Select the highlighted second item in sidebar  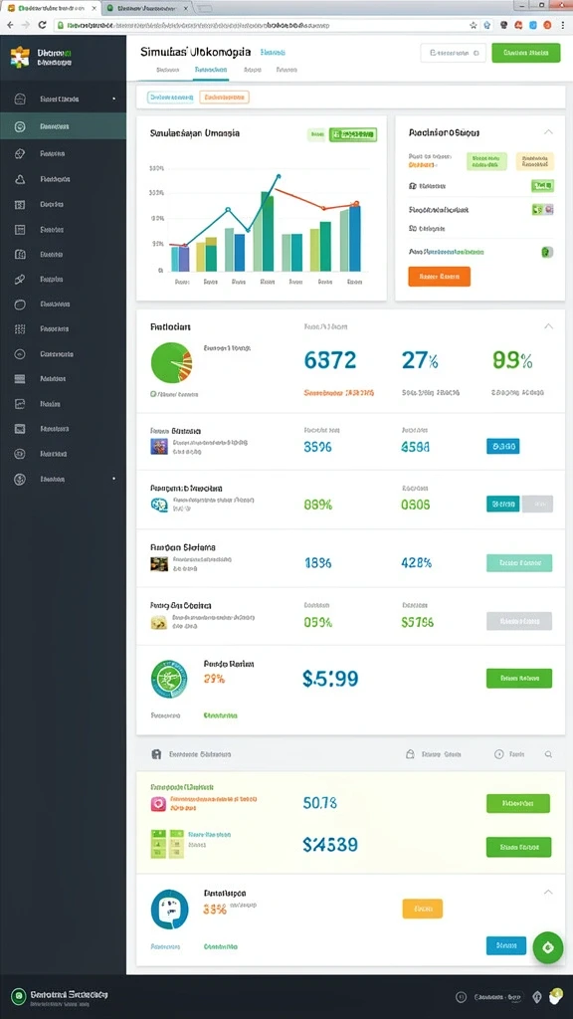[x=63, y=126]
